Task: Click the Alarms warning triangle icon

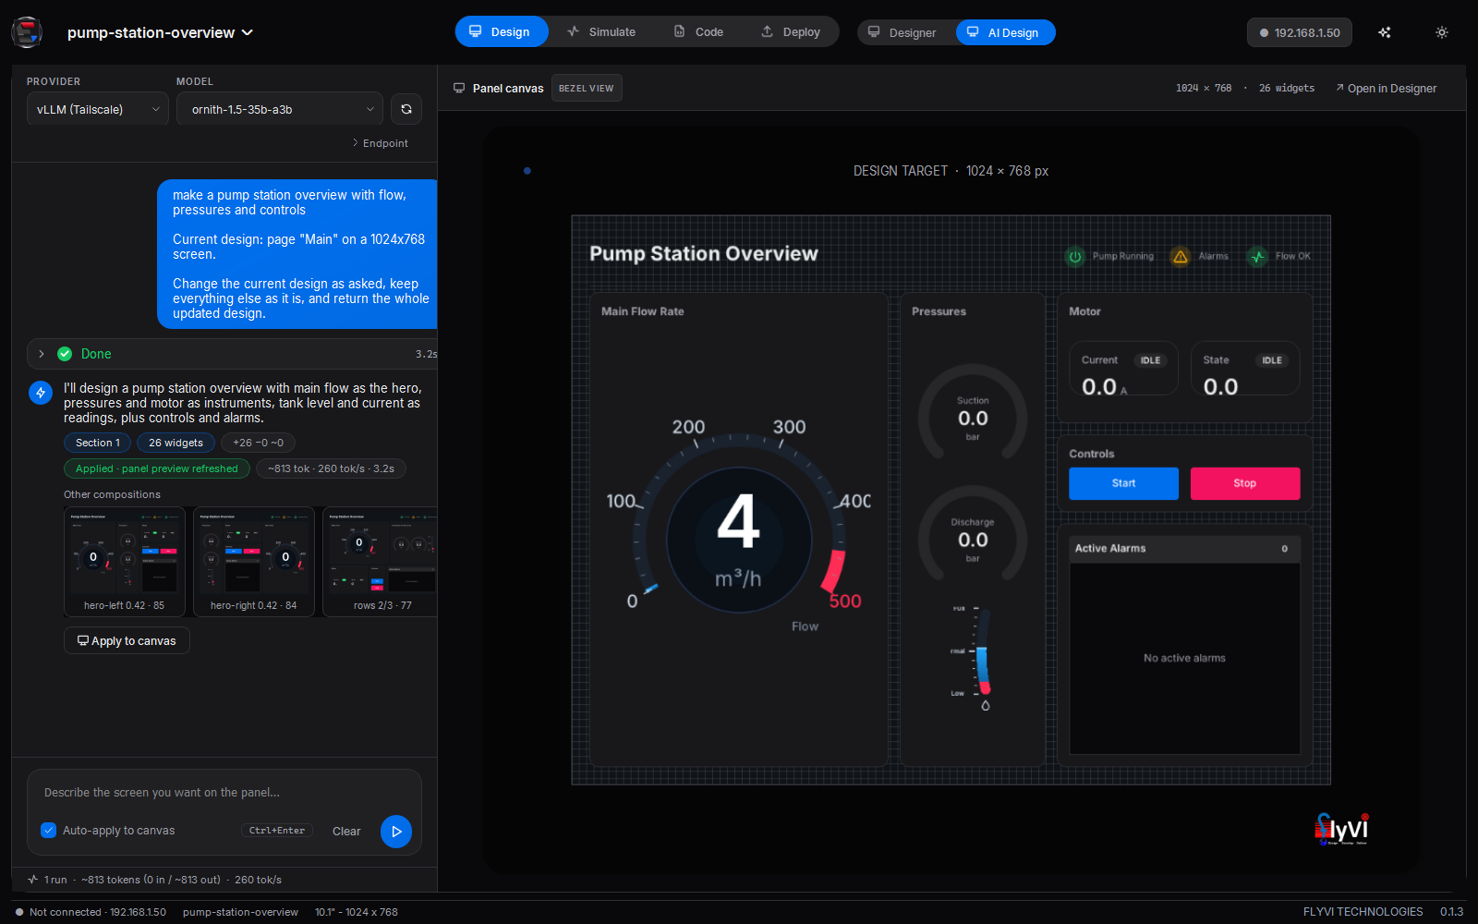Action: coord(1181,257)
